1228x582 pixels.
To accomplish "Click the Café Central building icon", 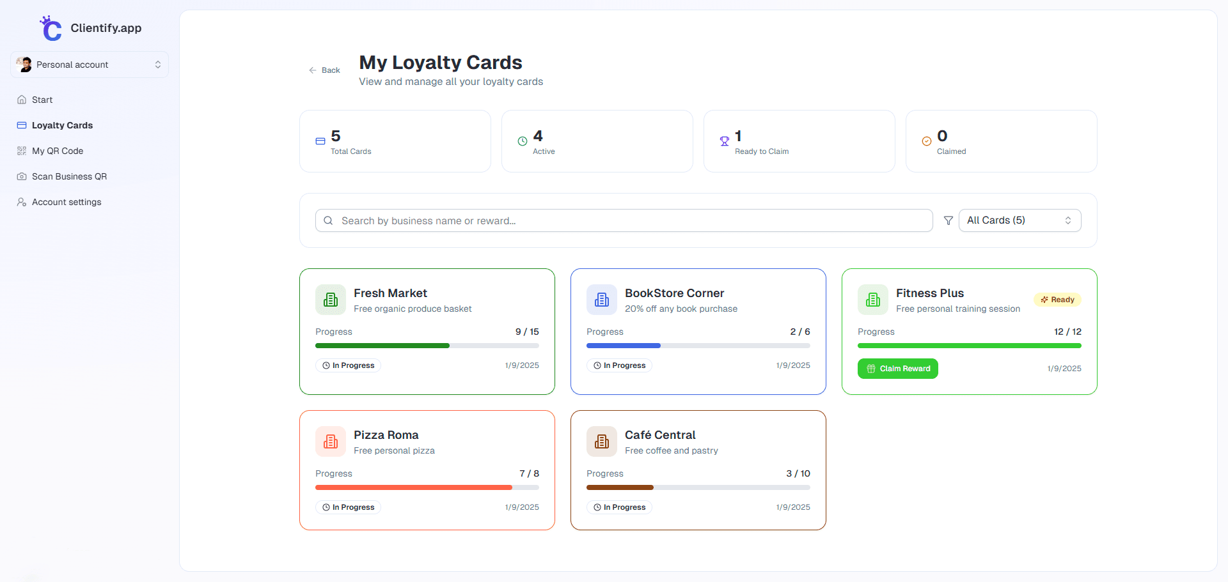I will point(602,441).
